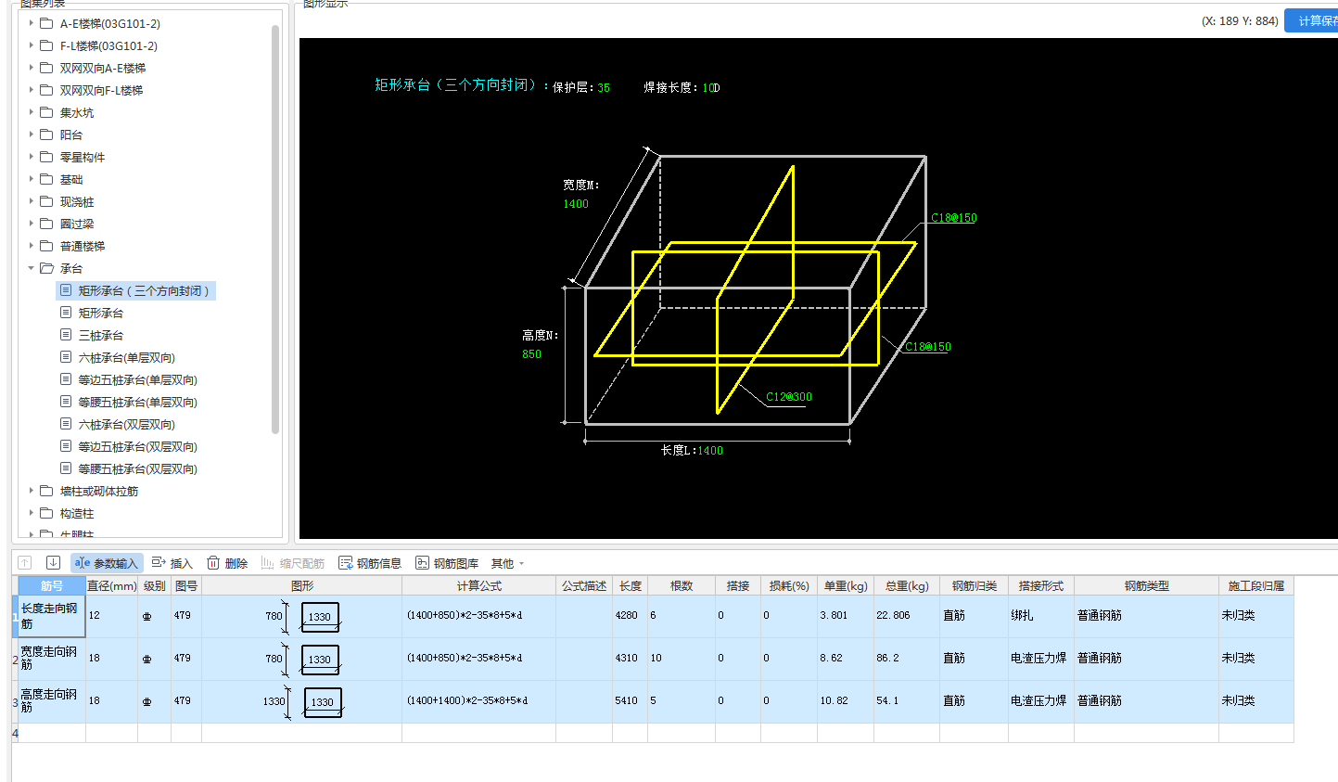1338x782 pixels.
Task: Click the 焊接长度 value 10D
Action: tap(711, 87)
